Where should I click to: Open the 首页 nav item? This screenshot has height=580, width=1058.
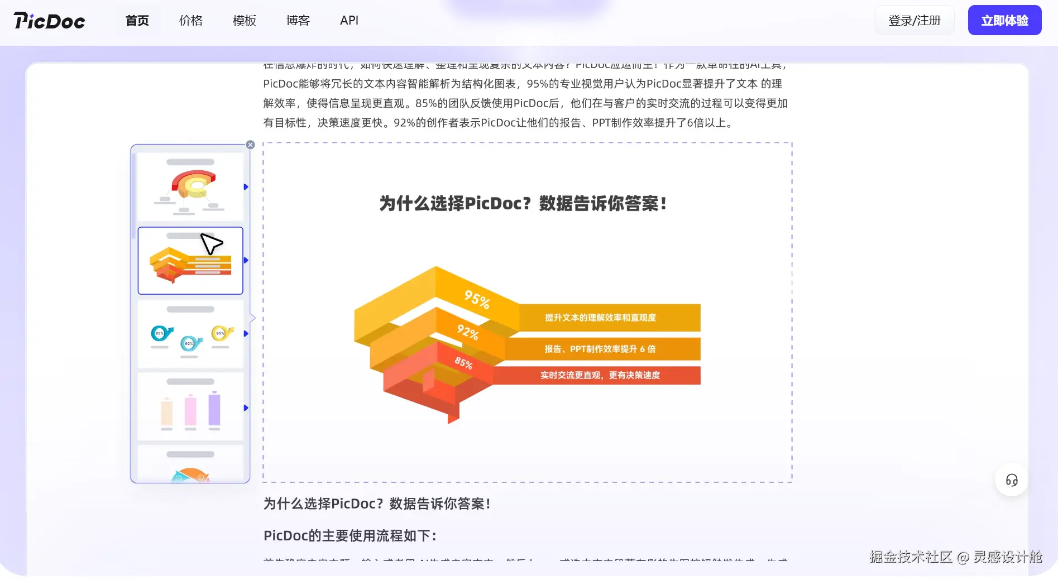tap(137, 21)
